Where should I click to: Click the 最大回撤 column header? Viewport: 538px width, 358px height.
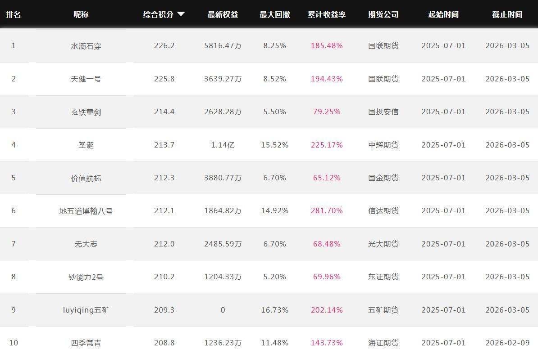[274, 14]
